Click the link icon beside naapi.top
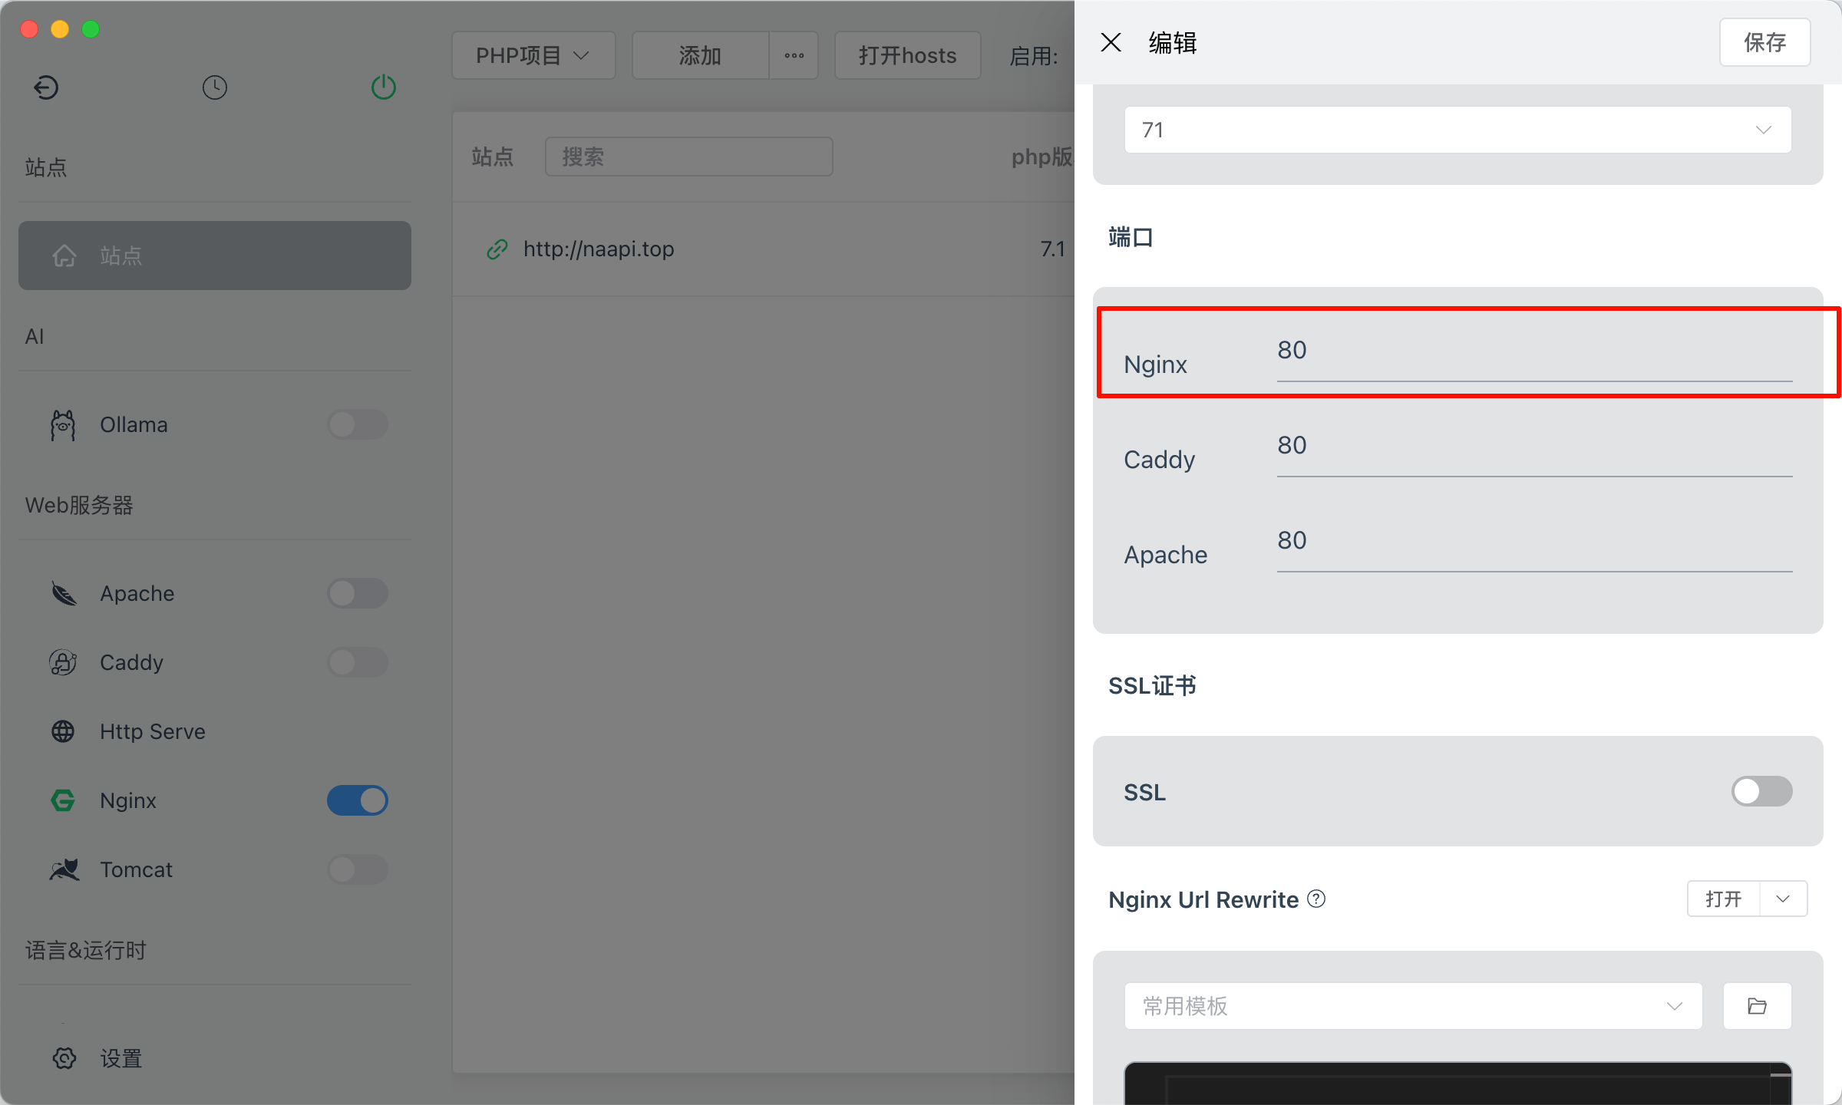Screen dimensions: 1842x1105 497,249
